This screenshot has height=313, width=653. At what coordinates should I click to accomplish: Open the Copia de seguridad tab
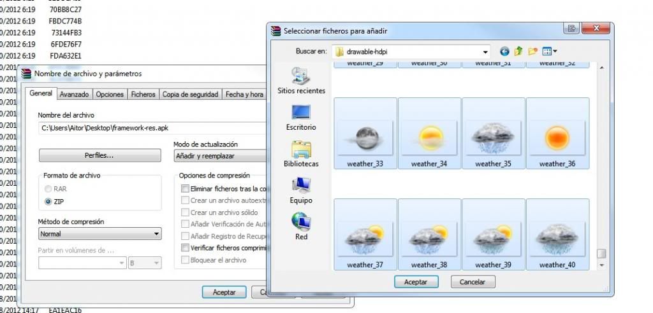coord(190,94)
